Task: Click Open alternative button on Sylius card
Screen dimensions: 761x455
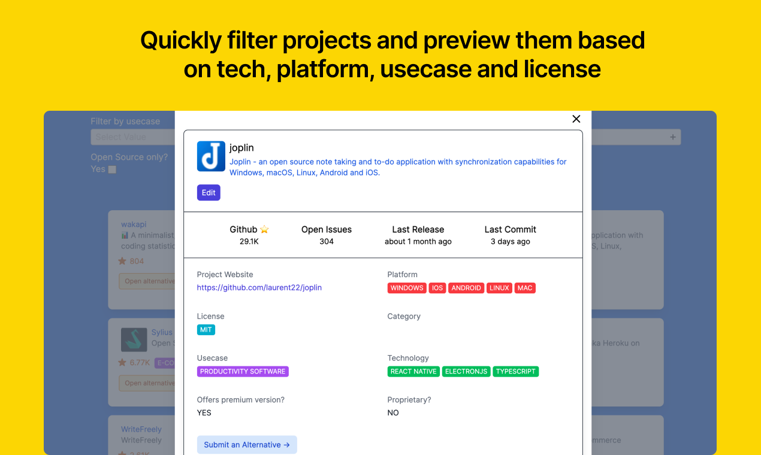Action: click(147, 383)
